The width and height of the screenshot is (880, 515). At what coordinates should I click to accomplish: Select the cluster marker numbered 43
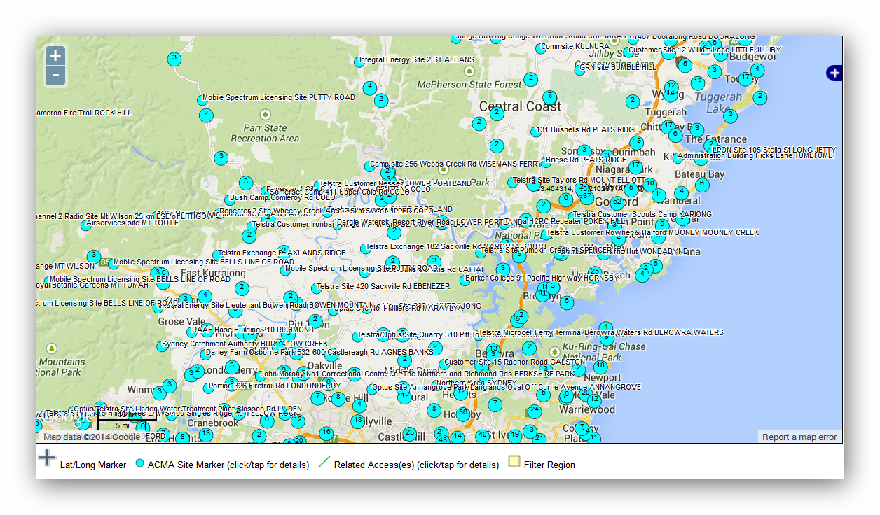[x=441, y=439]
